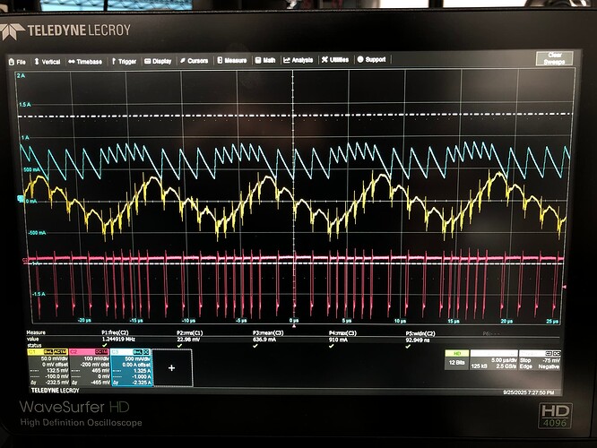Click the Support help icon
This screenshot has height=448, width=597.
point(360,61)
